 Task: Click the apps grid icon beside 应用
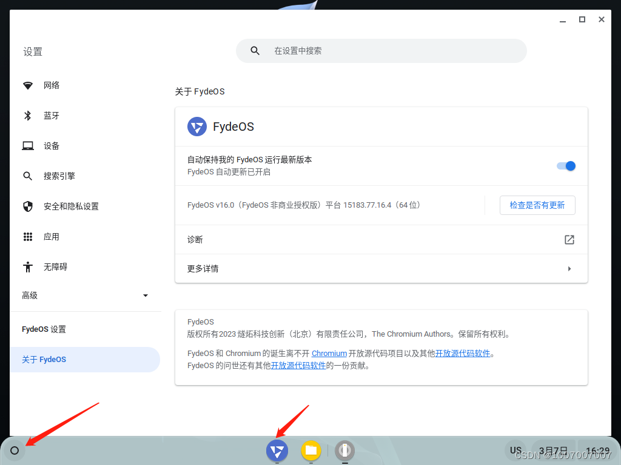28,237
